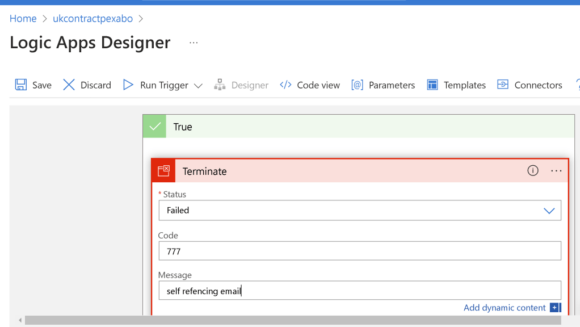
Task: Click the Parameters @ icon
Action: [358, 85]
